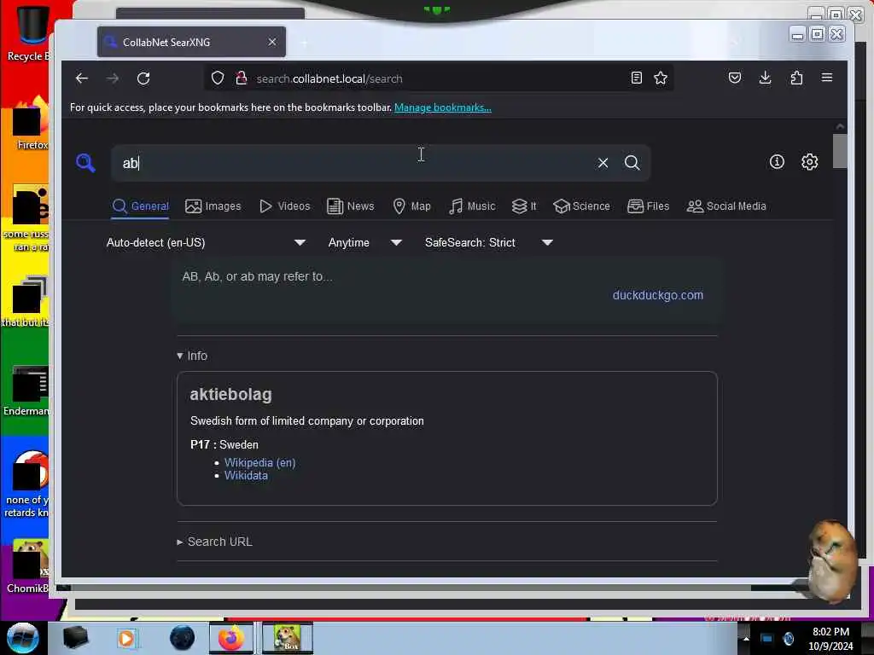Select the aktiebolag heading text
874x655 pixels.
[x=230, y=394]
